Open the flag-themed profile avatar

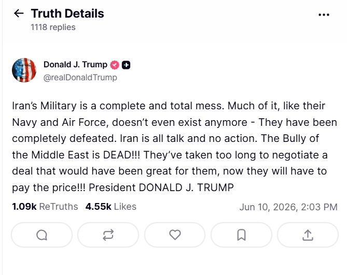pos(24,70)
